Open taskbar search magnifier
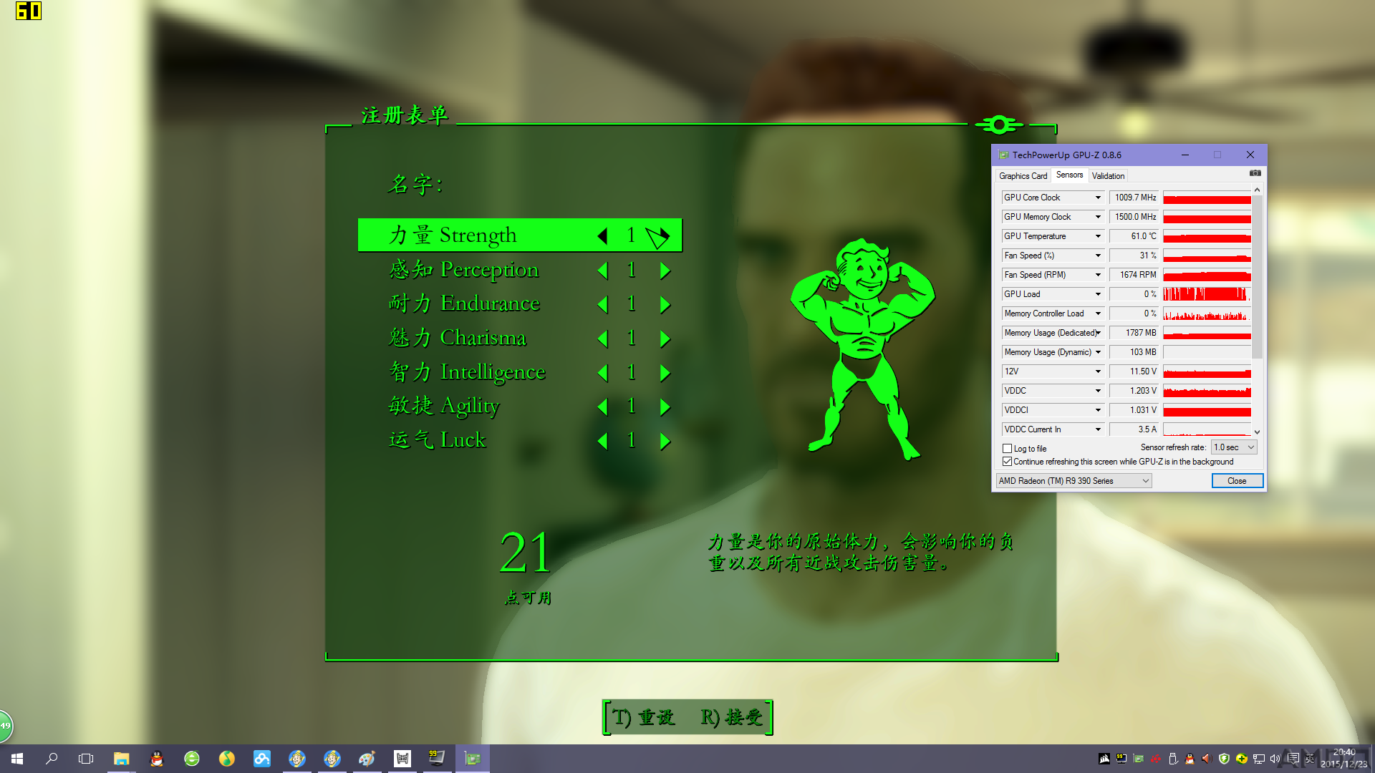 (x=52, y=759)
